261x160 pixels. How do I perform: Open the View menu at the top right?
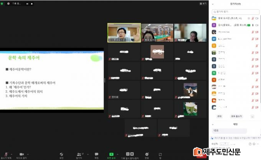[204, 3]
